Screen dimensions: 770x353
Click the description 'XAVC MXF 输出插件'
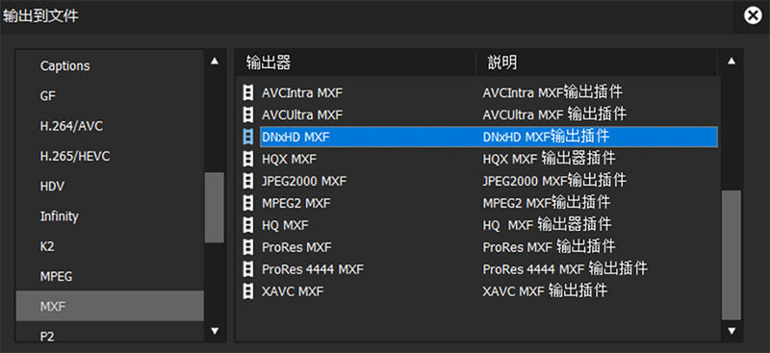pos(545,290)
